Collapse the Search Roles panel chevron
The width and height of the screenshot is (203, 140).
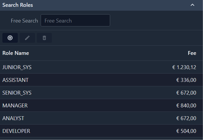click(192, 5)
